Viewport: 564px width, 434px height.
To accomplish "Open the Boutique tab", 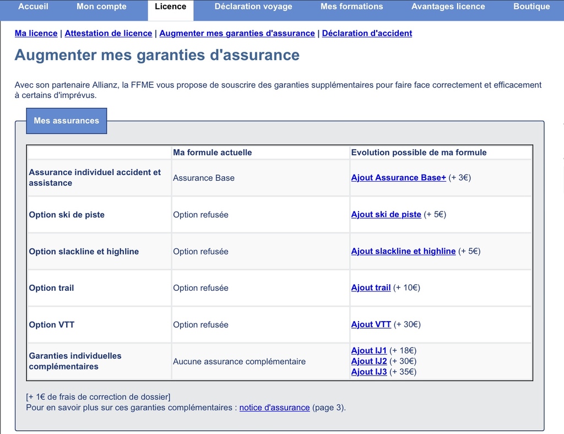I will coord(532,7).
